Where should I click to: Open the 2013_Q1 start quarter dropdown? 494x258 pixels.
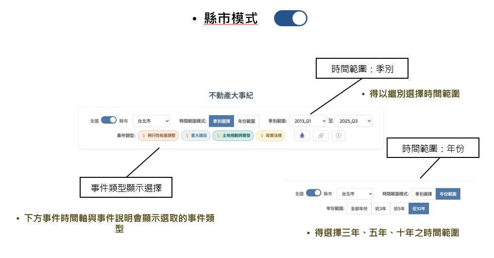308,120
